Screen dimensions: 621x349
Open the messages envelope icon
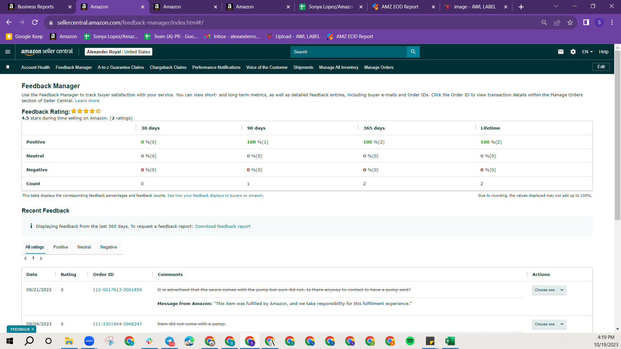coord(561,52)
